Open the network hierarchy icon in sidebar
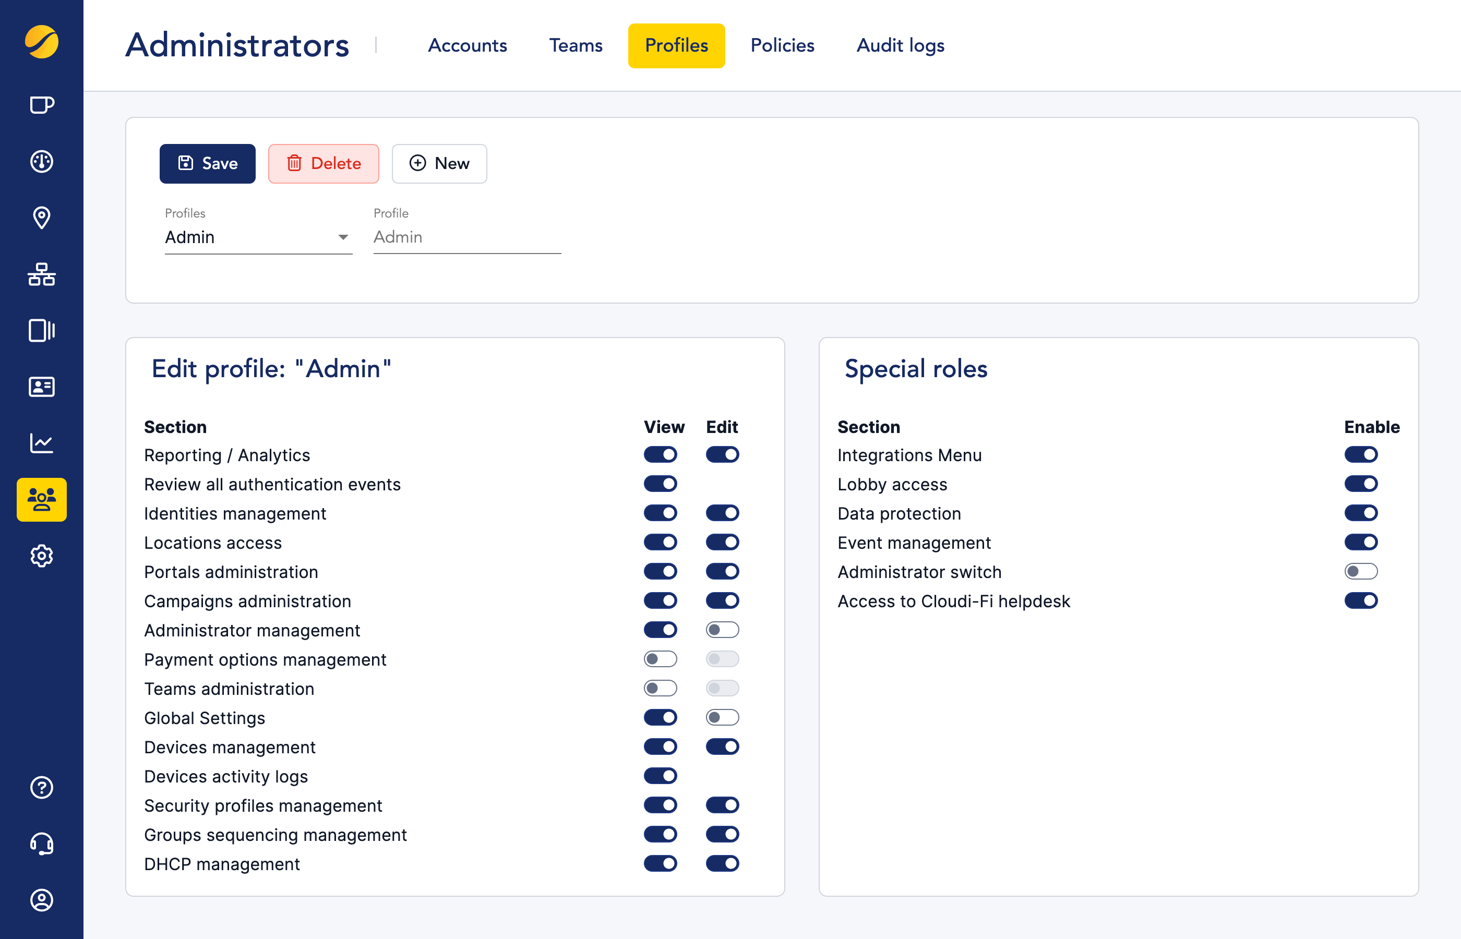 point(41,274)
